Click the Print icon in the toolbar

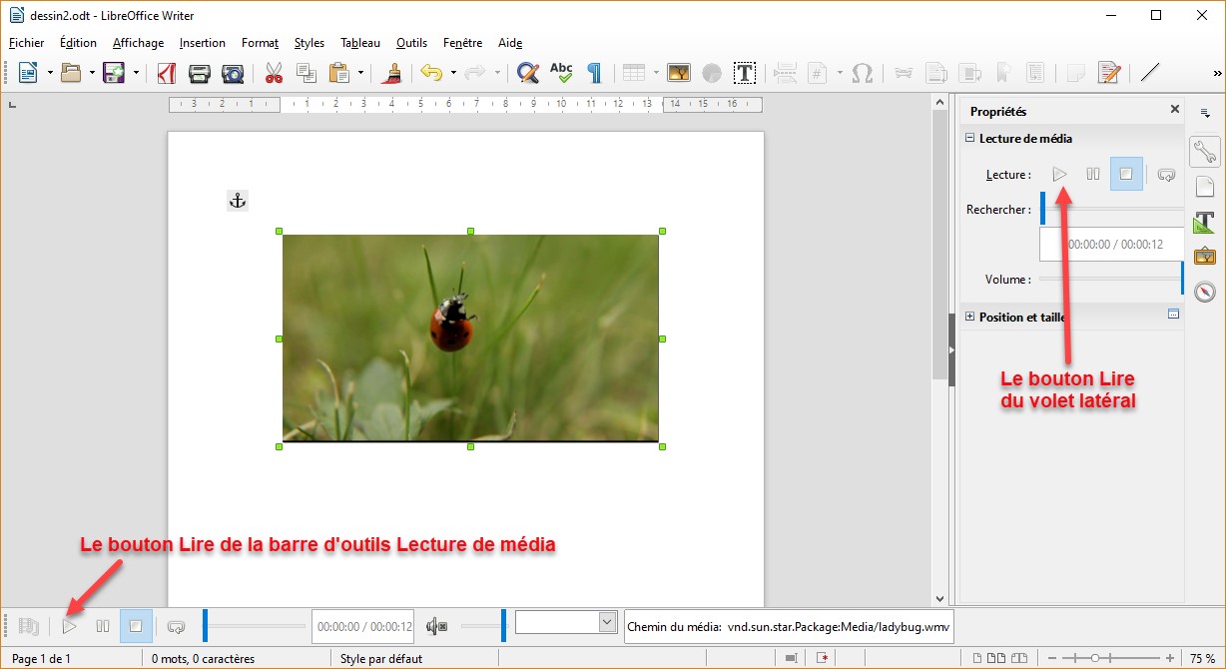200,73
